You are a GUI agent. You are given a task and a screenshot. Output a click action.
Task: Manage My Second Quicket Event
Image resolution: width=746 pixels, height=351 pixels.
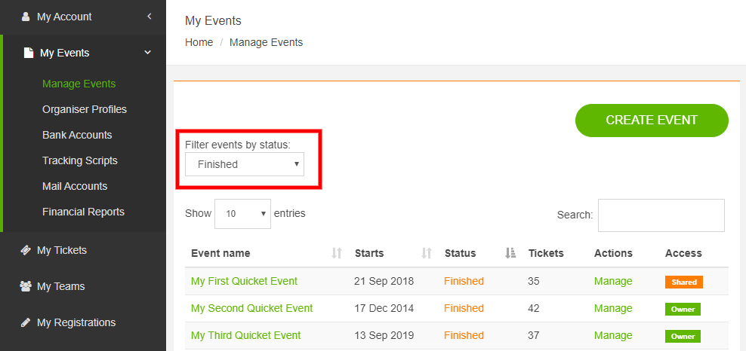(613, 308)
